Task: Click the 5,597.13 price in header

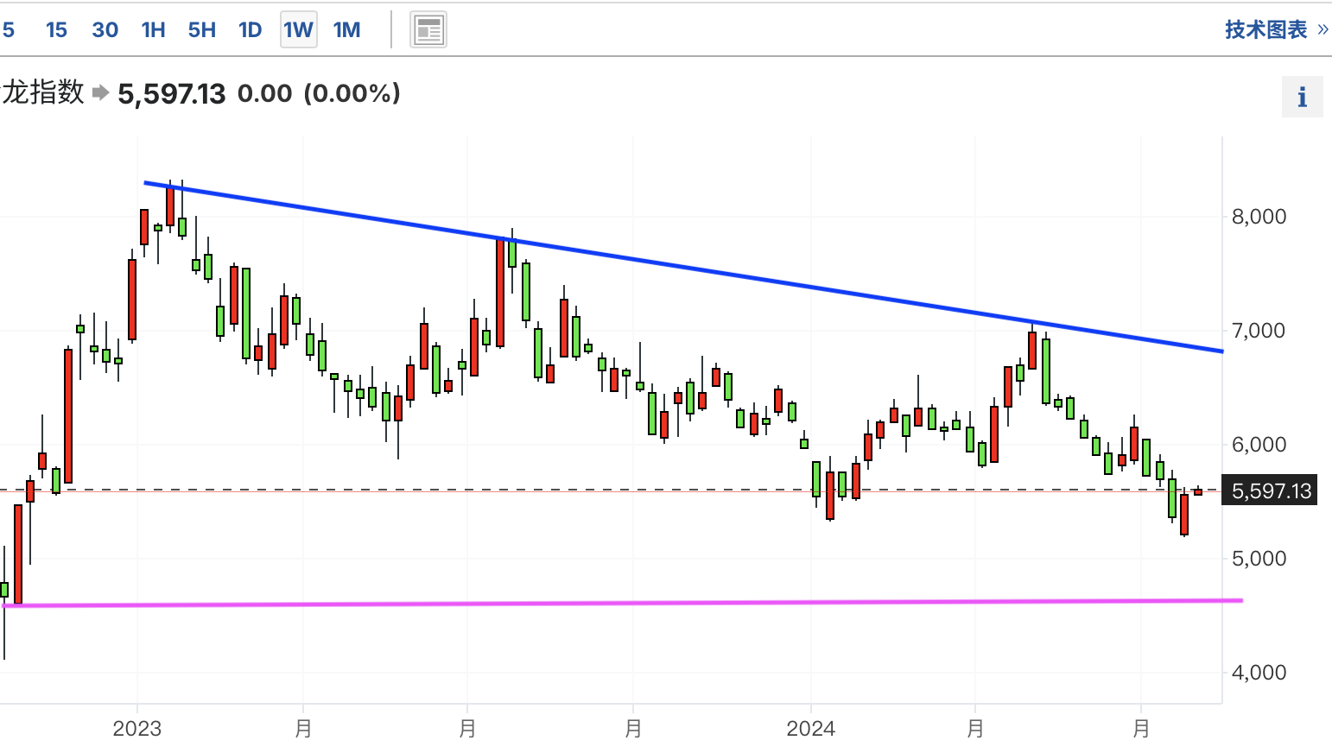Action: [x=171, y=93]
